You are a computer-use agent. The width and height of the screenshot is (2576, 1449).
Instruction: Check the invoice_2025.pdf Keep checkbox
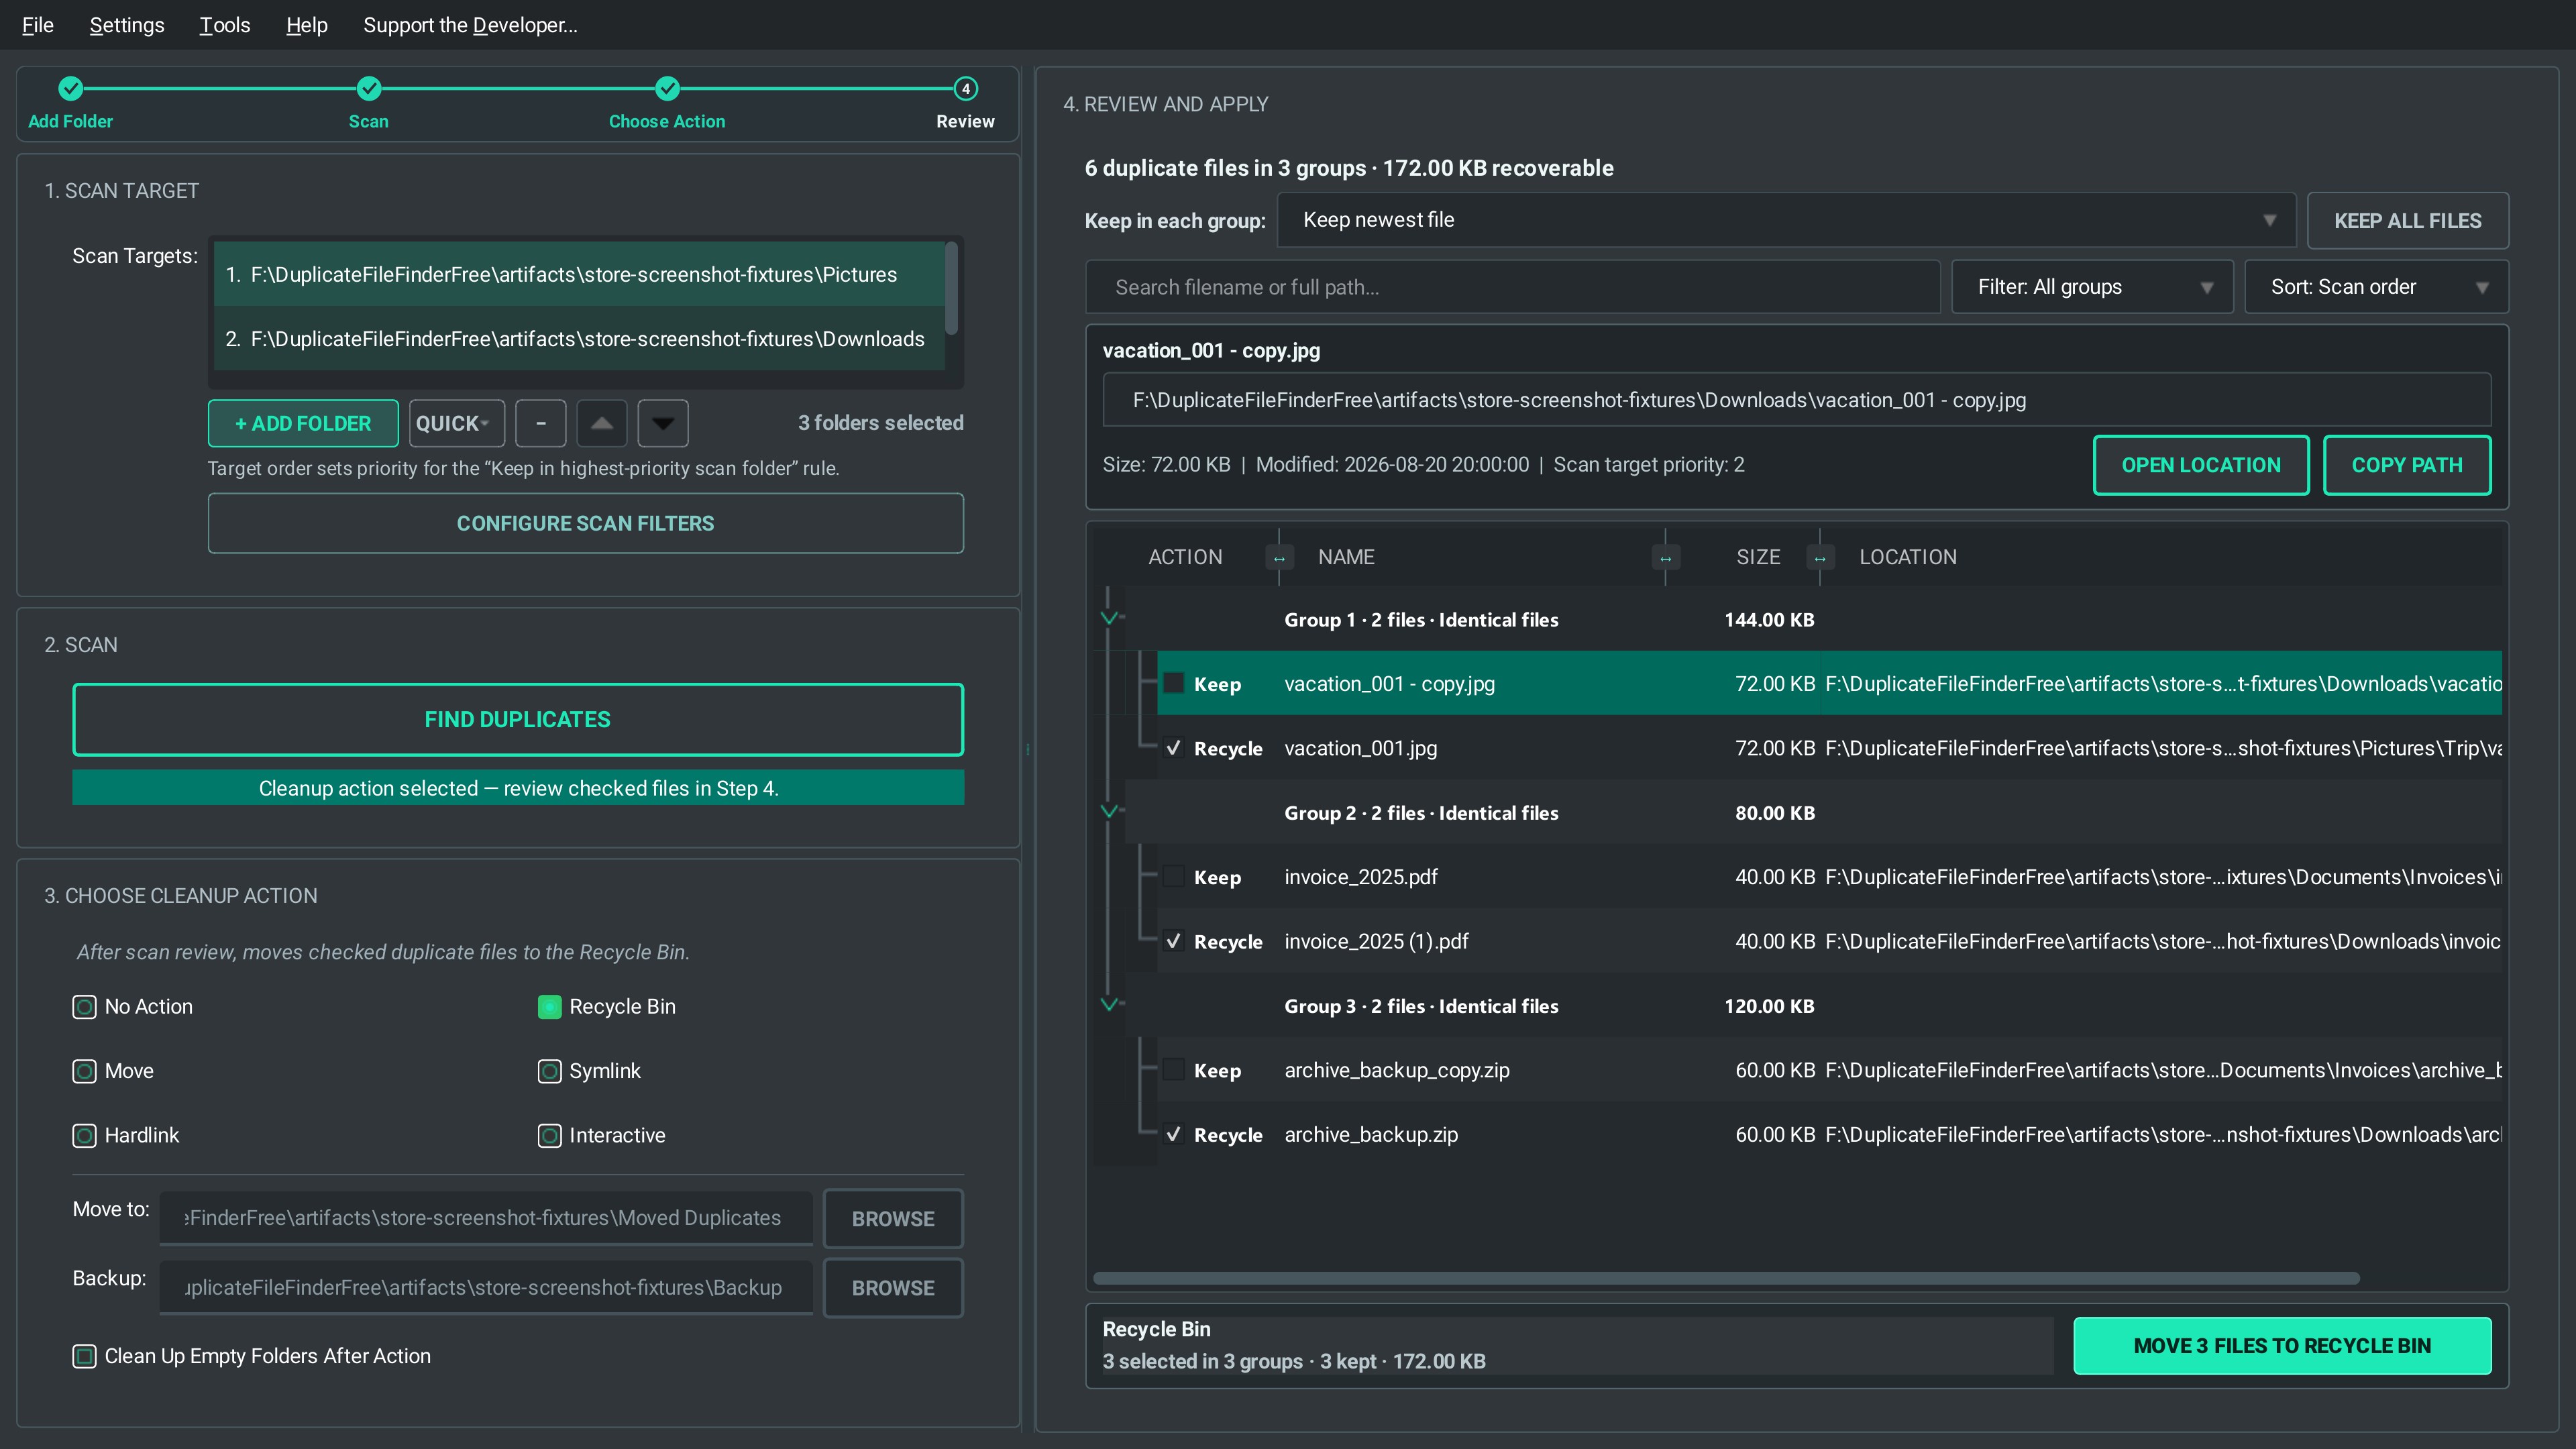click(1174, 877)
